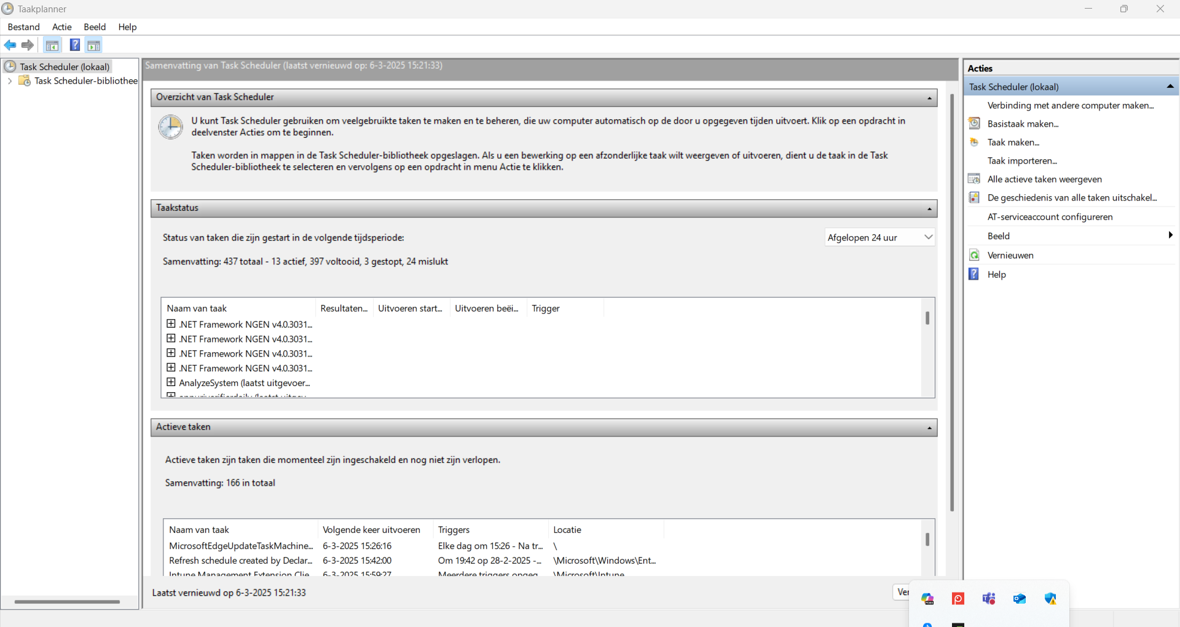
Task: Open Microsoft Teams from the tray popup
Action: [988, 599]
